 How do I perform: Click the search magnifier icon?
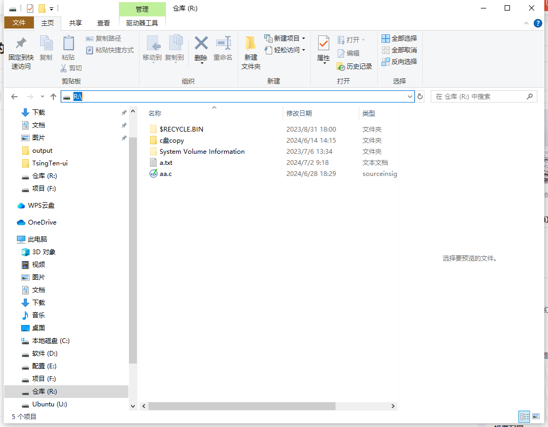point(530,96)
